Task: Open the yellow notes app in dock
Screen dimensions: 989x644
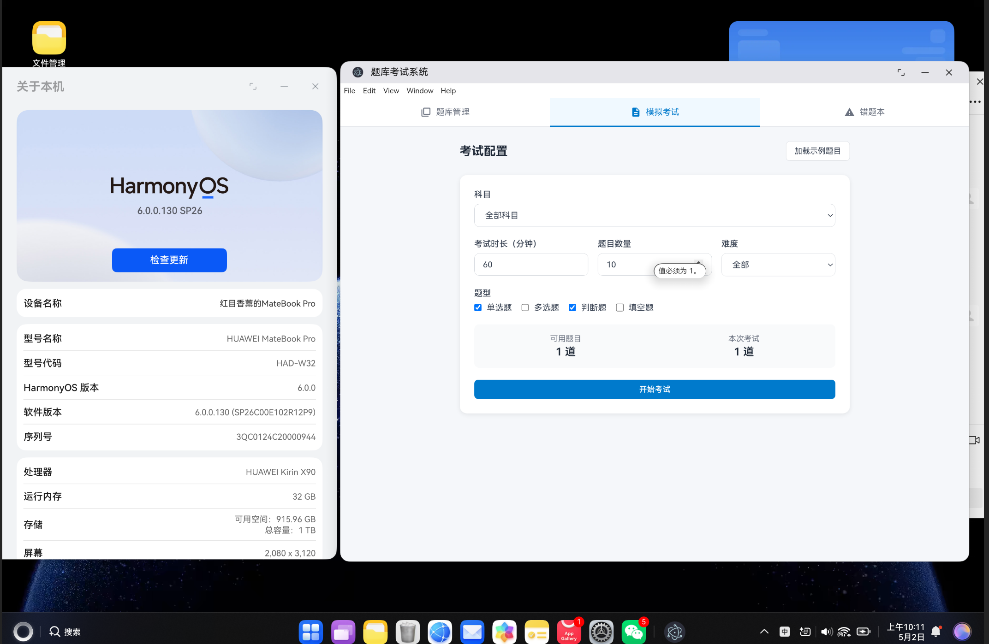Action: [x=536, y=632]
